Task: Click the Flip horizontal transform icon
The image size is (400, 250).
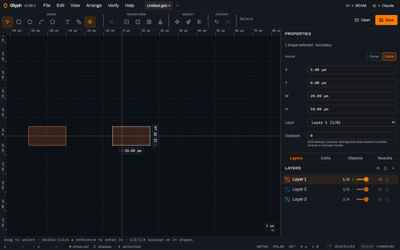Action: [x=127, y=22]
